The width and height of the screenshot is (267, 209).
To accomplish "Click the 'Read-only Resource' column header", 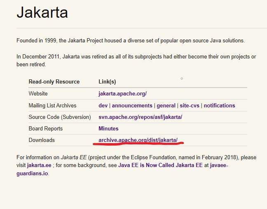I will pyautogui.click(x=54, y=81).
